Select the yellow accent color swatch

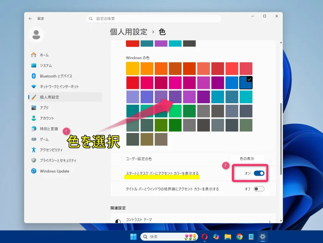point(132,68)
